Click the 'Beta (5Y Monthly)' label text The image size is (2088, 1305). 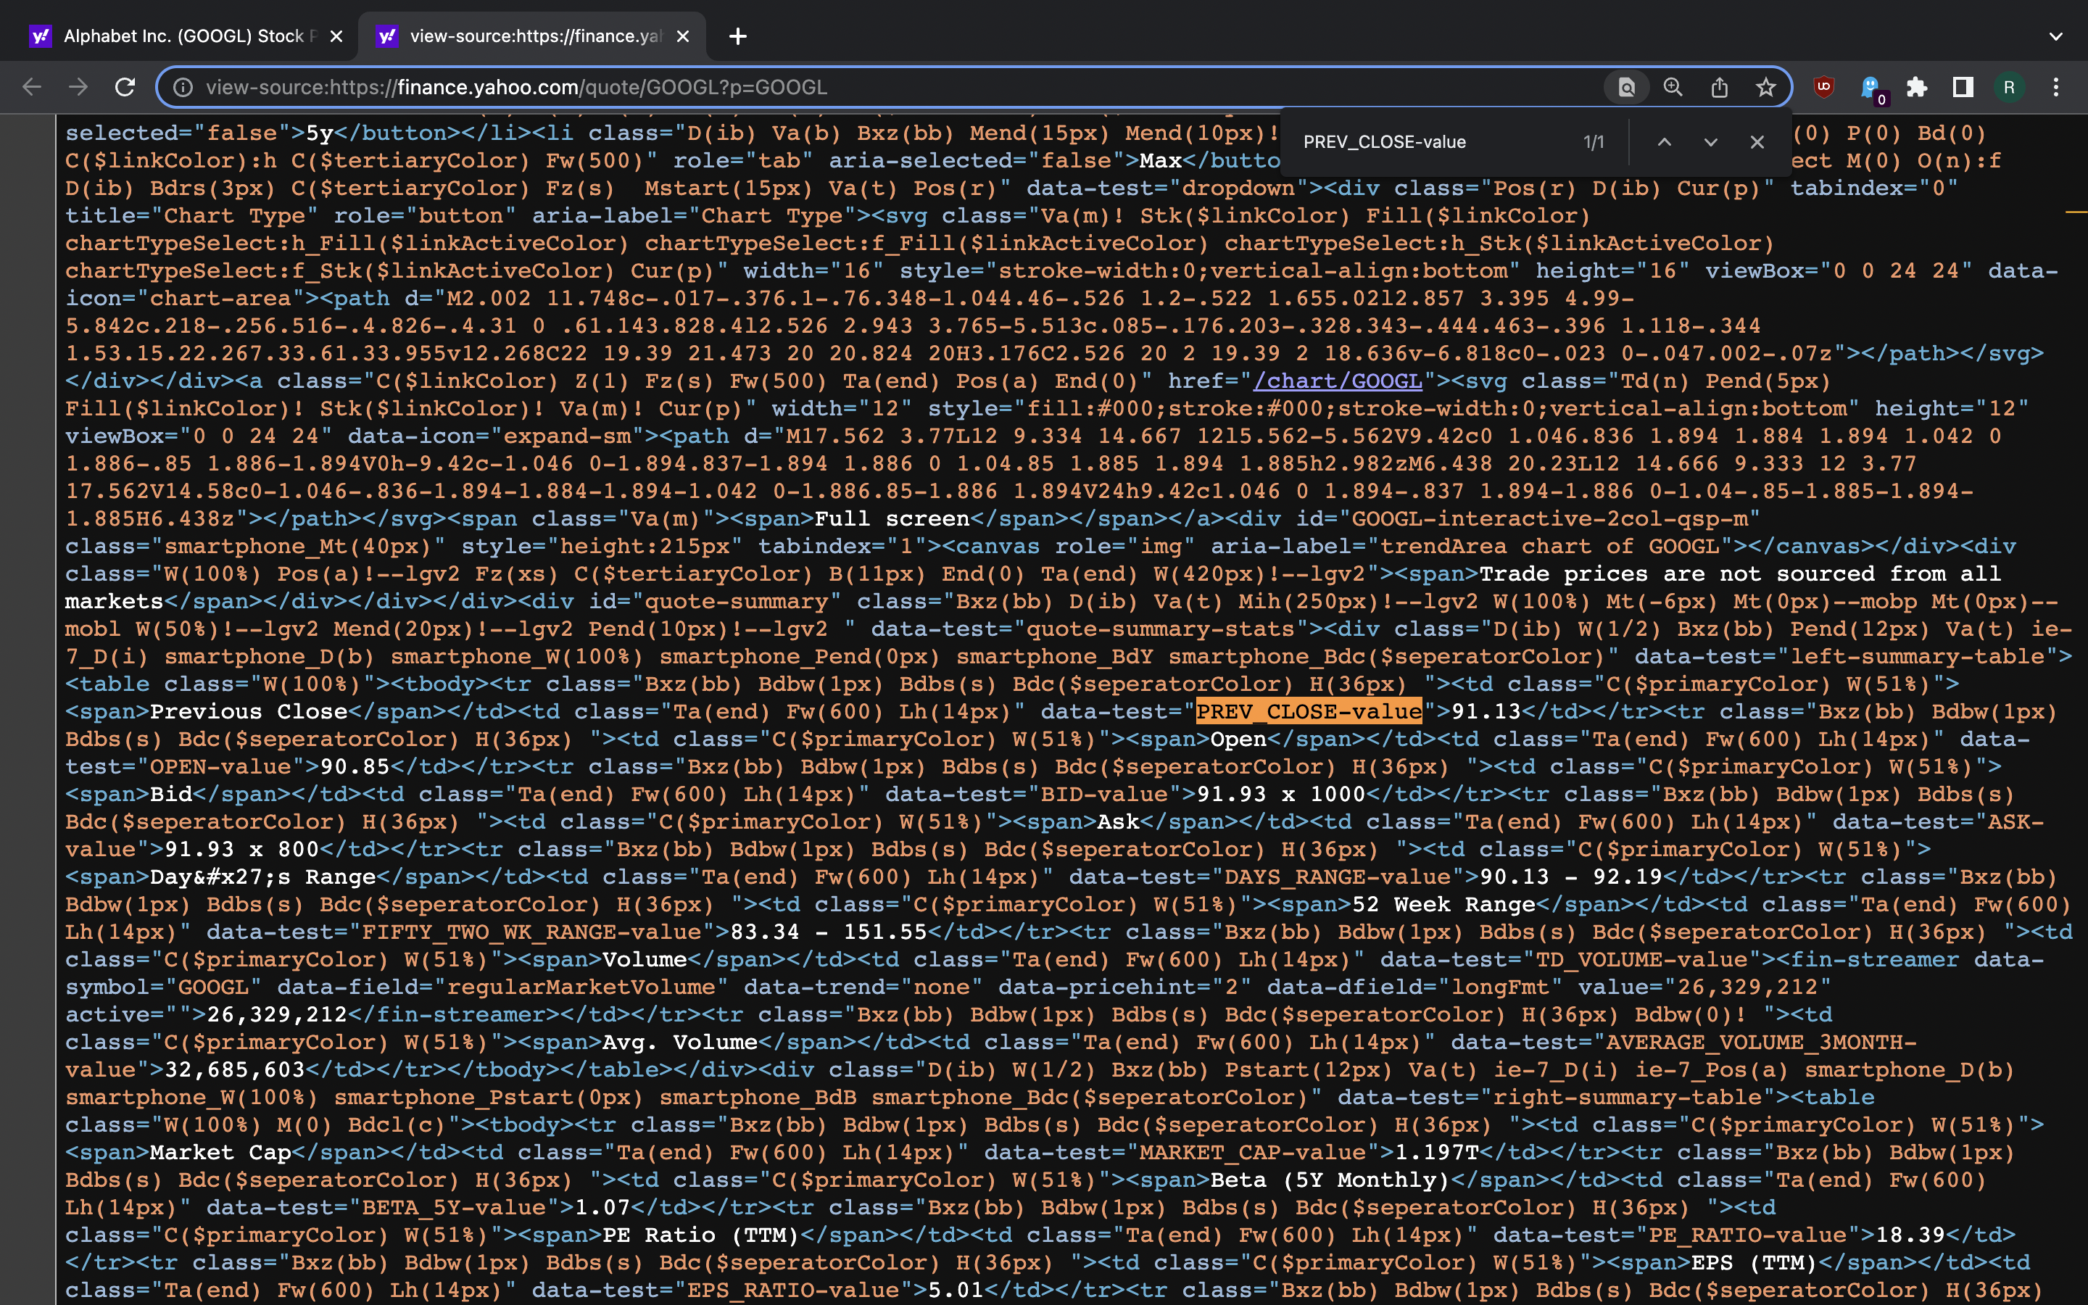click(x=1330, y=1180)
